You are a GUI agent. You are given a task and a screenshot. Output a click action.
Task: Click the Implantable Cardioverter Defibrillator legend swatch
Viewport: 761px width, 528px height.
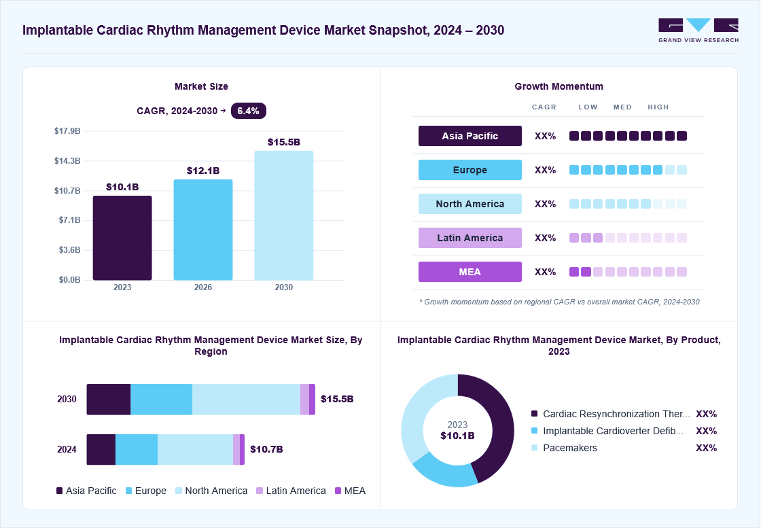(534, 431)
